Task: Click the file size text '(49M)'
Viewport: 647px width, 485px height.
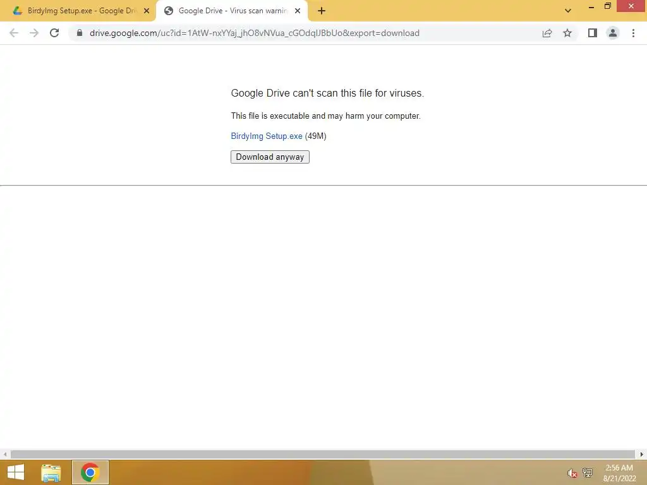Action: [316, 136]
